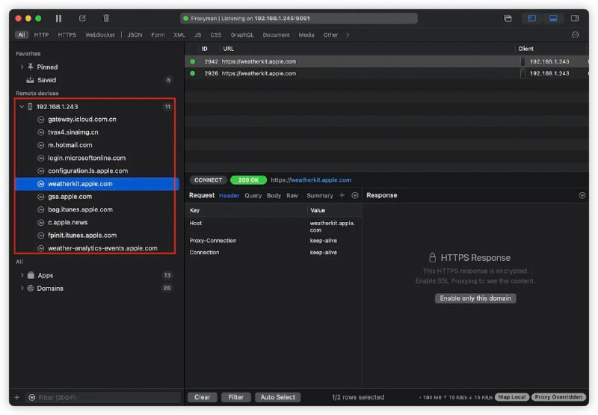Select the All filter tab

pyautogui.click(x=22, y=34)
